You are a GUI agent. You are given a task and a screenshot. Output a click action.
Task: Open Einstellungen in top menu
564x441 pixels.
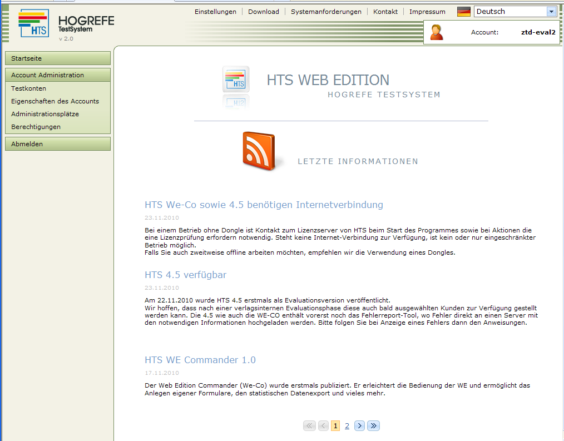pos(215,12)
